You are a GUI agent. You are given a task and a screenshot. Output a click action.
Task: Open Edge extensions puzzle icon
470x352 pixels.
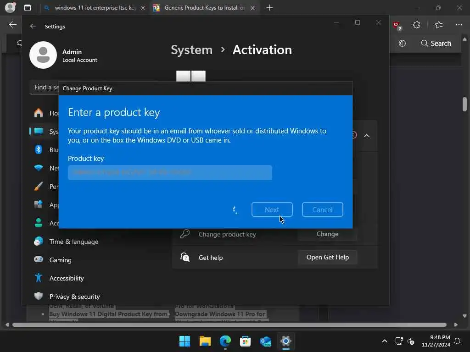coord(416,25)
